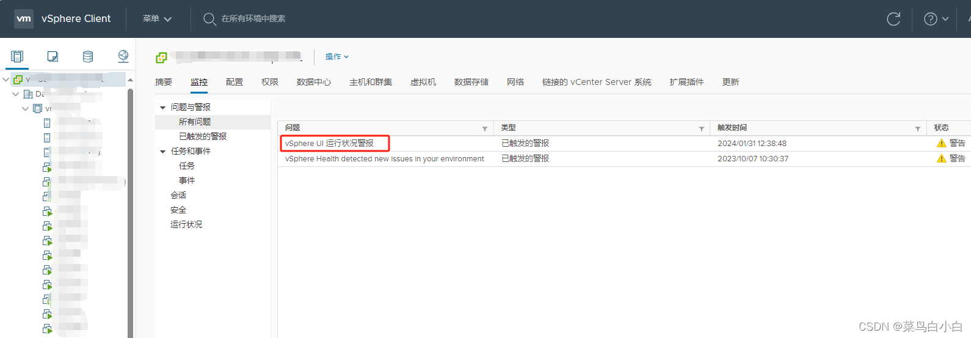
Task: Click the datacenter icon in inventory tree
Action: pos(28,94)
